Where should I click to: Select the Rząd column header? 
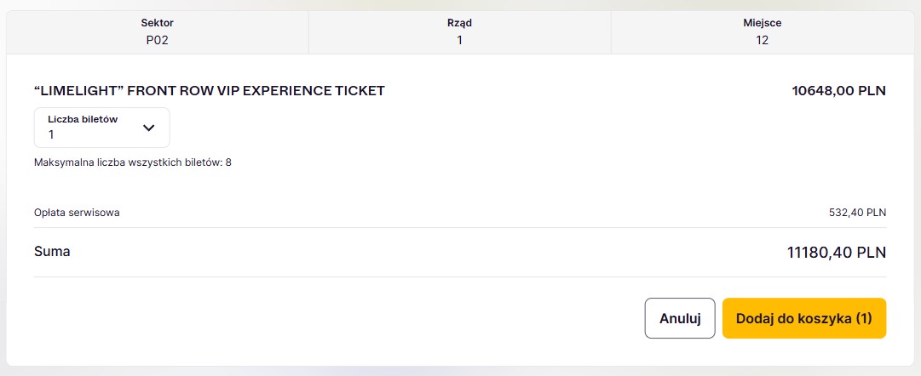click(x=459, y=23)
